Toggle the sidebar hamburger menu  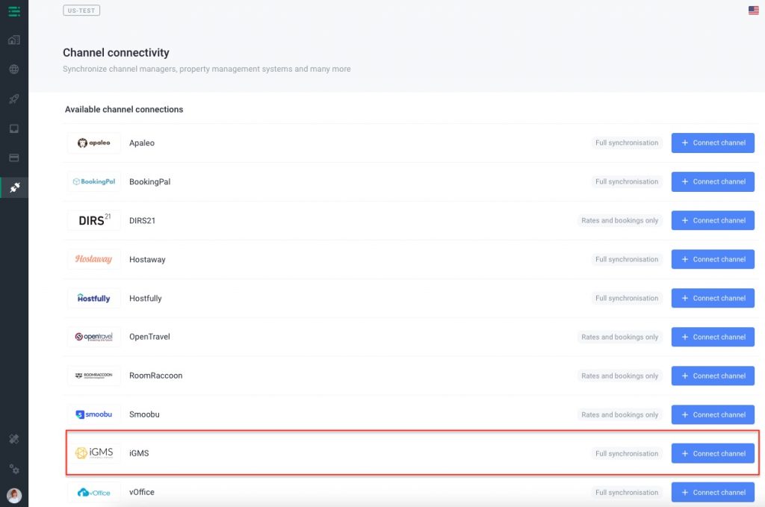click(x=14, y=10)
